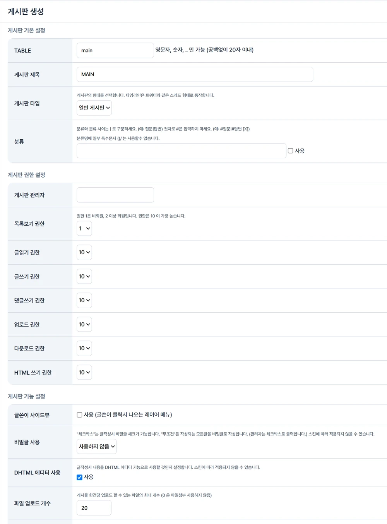Enable the 글쓴이 사이드뷰 사용 checkbox

[79, 415]
